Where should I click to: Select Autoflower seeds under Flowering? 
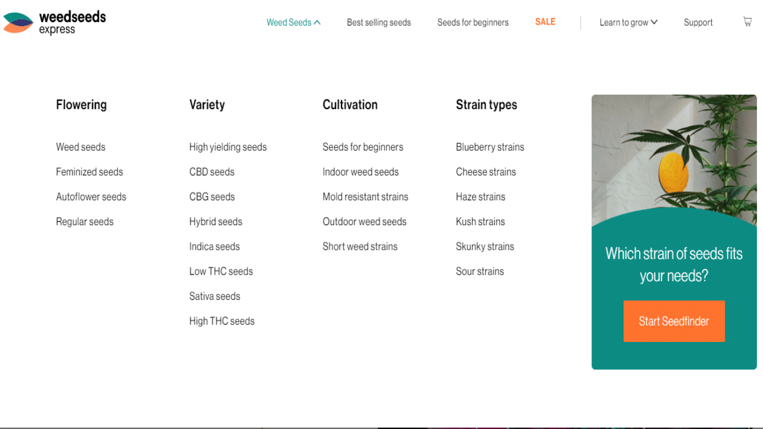(91, 197)
